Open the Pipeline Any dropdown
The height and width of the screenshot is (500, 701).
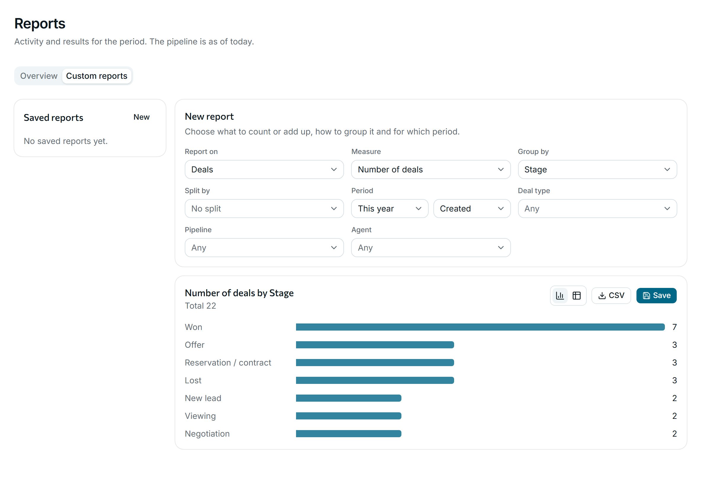pos(264,248)
